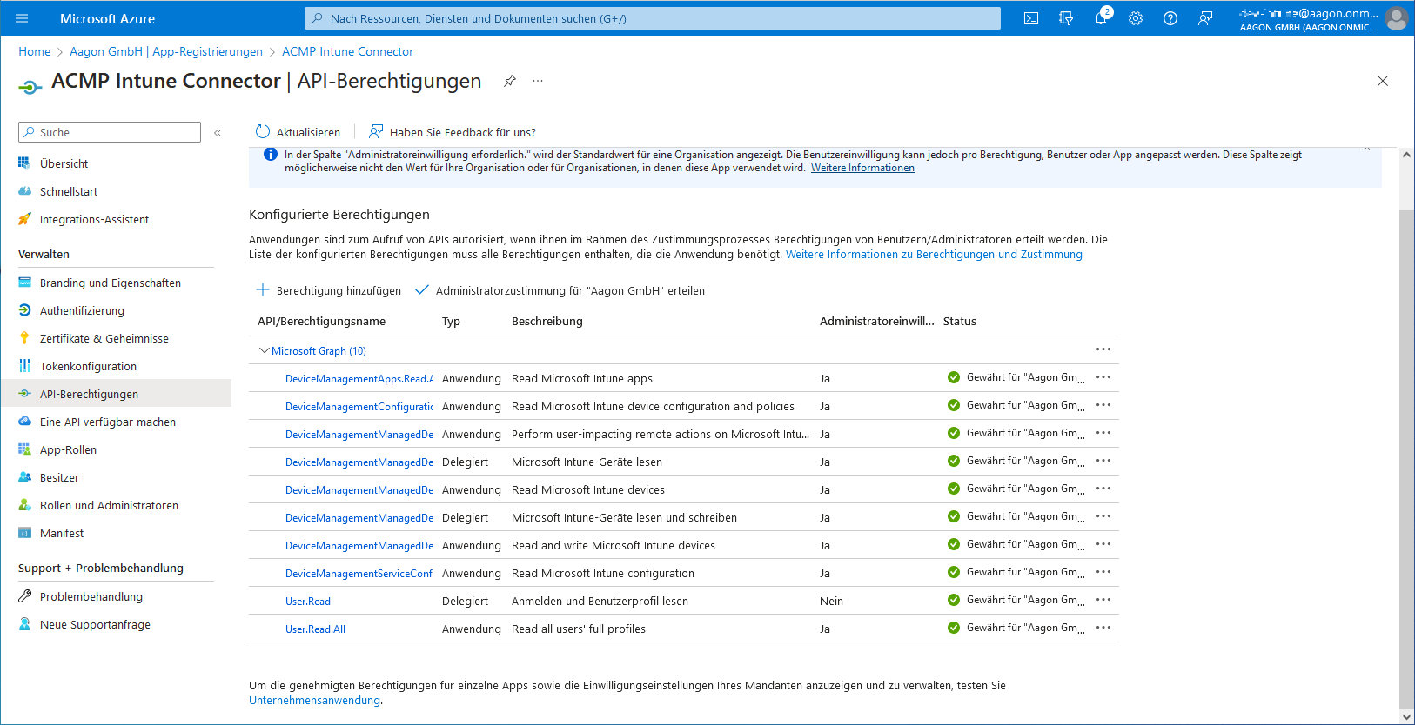Collapse the Microsoft Graph (10) group
This screenshot has width=1415, height=725.
pyautogui.click(x=265, y=351)
